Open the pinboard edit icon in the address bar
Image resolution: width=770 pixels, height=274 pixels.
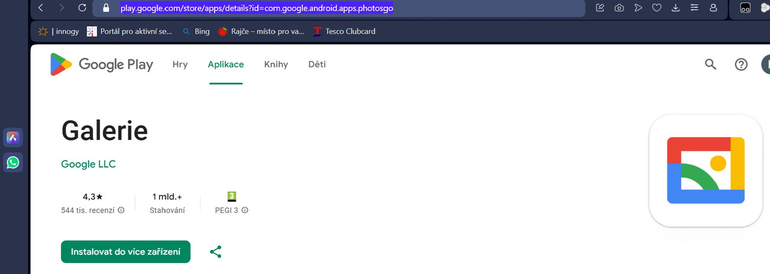(600, 8)
